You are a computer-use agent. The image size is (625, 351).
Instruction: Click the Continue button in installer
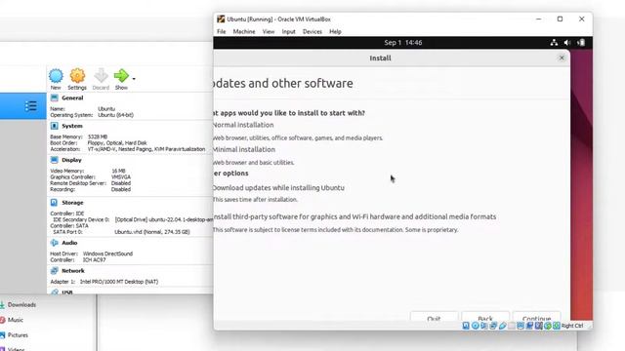click(536, 317)
